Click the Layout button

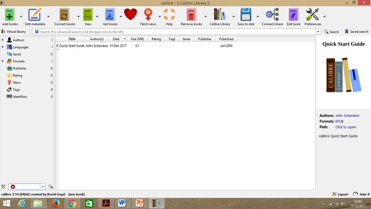pos(340,194)
